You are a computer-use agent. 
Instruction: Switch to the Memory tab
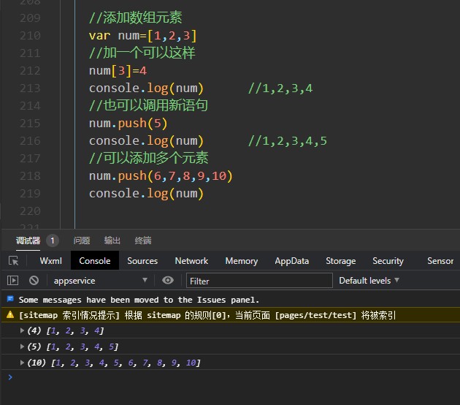[242, 261]
